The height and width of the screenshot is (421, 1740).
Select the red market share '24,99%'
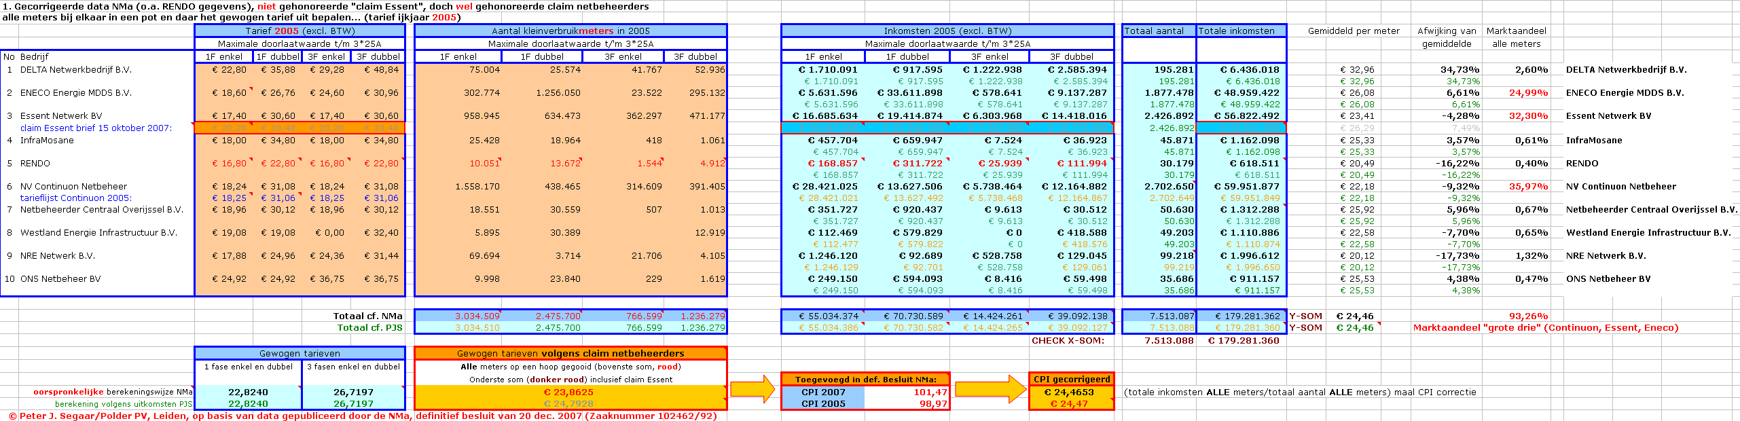(1528, 92)
